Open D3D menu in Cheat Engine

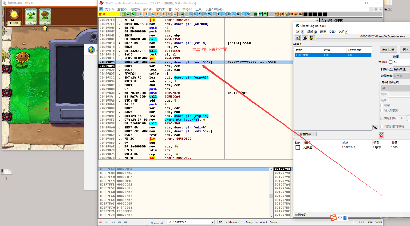[x=332, y=32]
